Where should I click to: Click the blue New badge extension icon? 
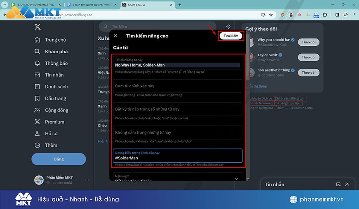click(x=316, y=15)
